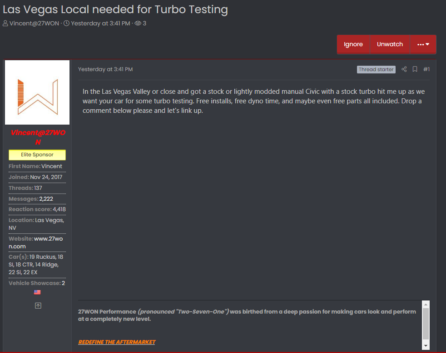446x353 pixels.
Task: View the user's 137 threads count
Action: click(38, 188)
